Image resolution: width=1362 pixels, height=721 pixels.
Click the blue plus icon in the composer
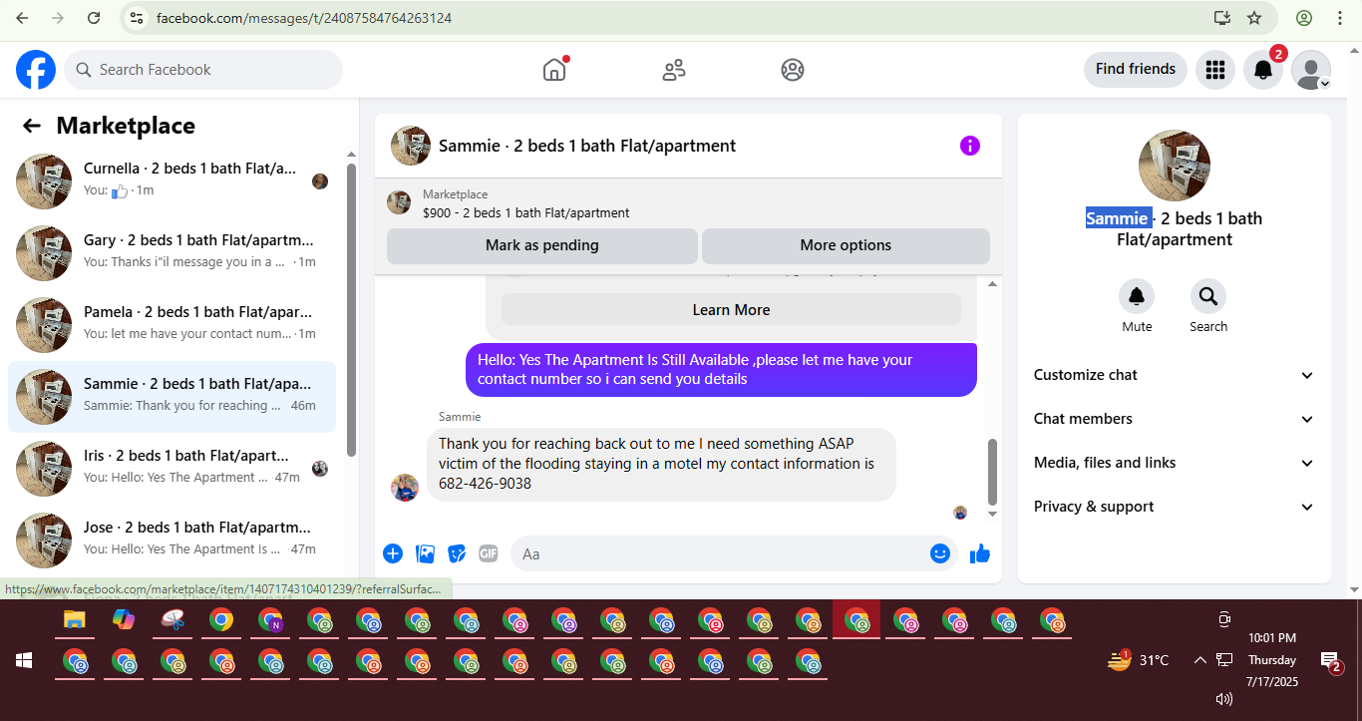click(393, 553)
